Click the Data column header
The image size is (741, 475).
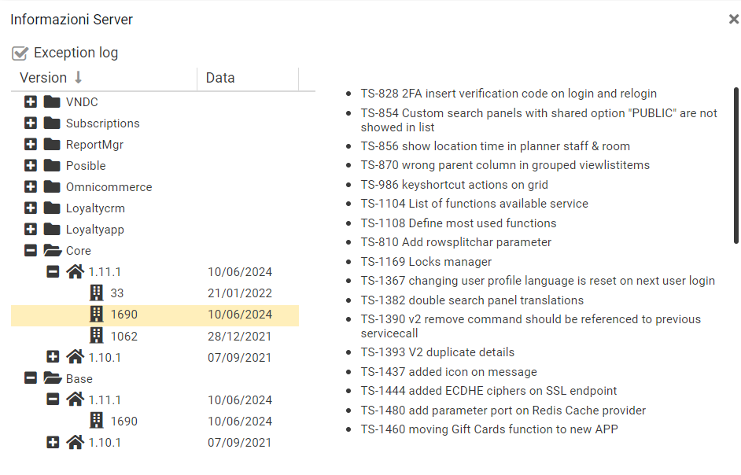220,78
